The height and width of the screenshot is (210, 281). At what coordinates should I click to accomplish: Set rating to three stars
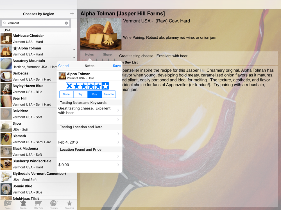[91, 86]
